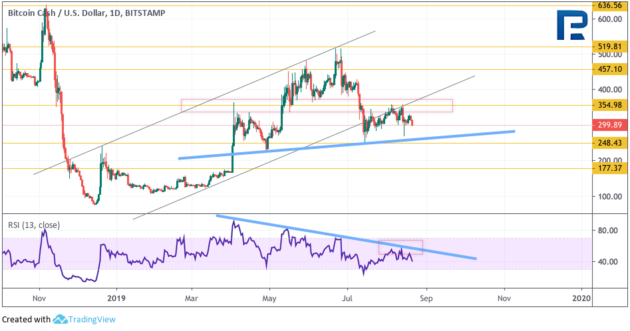The image size is (630, 331).
Task: Click the pink rectangle in RSI panel
Action: (x=400, y=247)
